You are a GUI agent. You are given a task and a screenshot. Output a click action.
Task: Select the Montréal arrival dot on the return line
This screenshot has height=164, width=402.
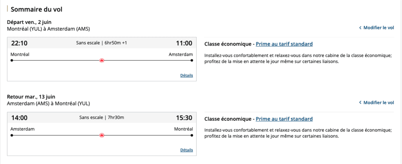[x=192, y=135]
